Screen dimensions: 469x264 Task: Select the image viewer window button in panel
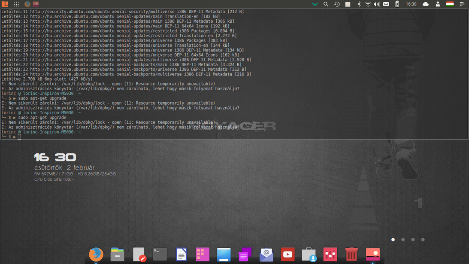point(36,4)
